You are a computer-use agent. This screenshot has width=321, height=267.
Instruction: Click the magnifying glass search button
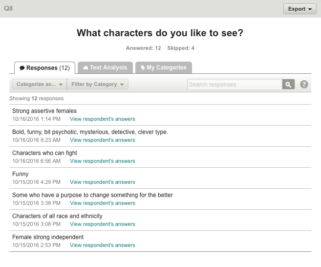288,84
